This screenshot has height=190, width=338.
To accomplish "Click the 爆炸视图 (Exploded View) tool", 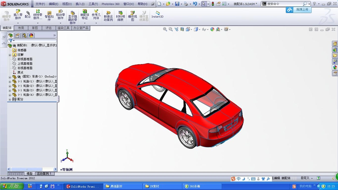I will point(132,16).
